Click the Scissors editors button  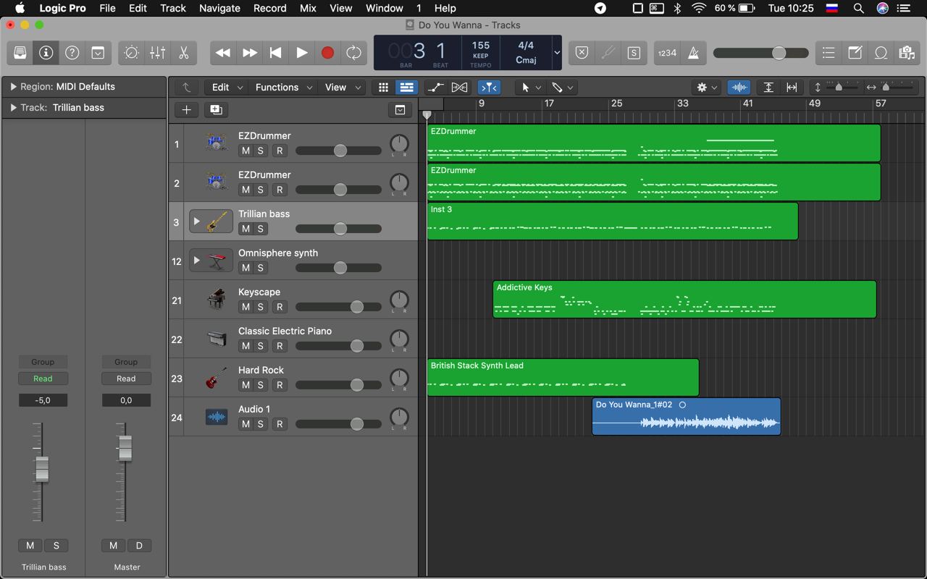click(x=183, y=53)
